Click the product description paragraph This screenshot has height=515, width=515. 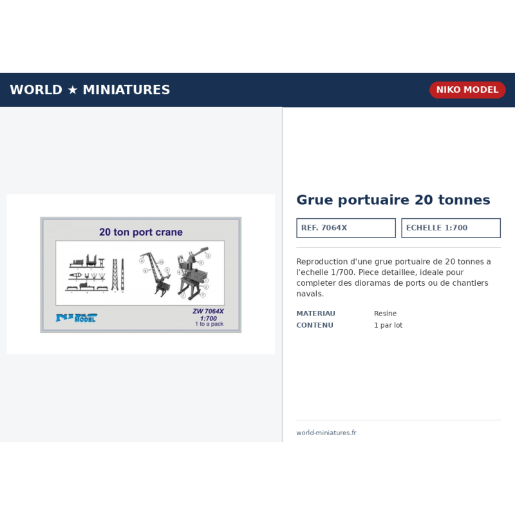coord(393,277)
